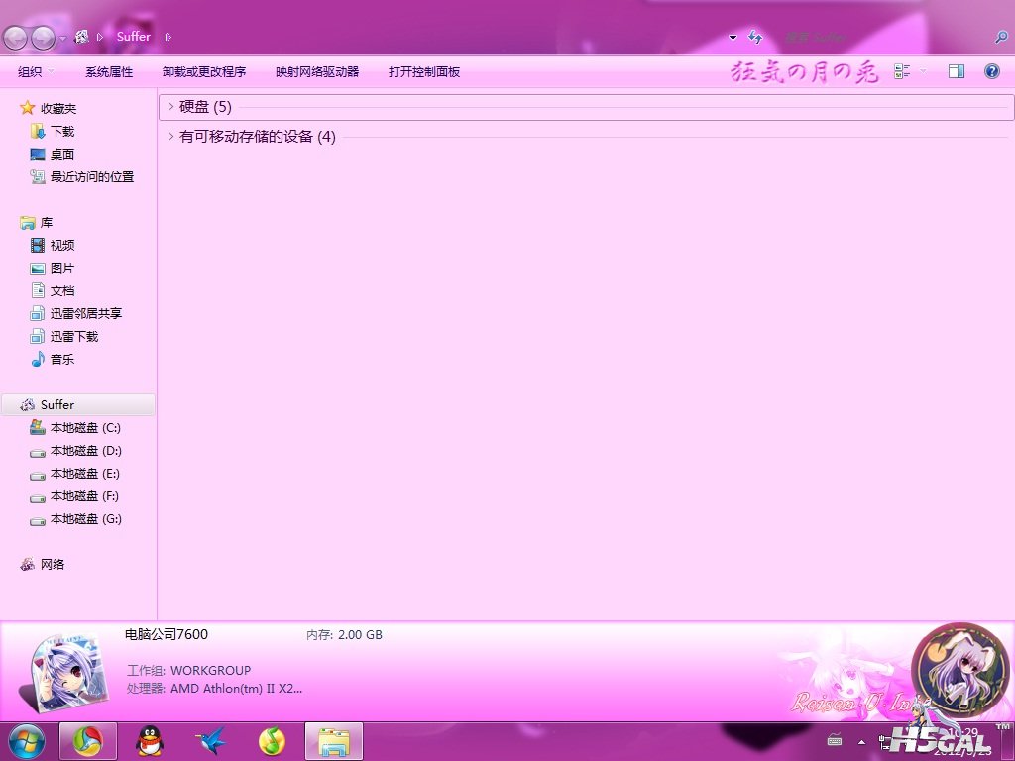
Task: Click the computer thumbnail in details pane
Action: (x=63, y=673)
